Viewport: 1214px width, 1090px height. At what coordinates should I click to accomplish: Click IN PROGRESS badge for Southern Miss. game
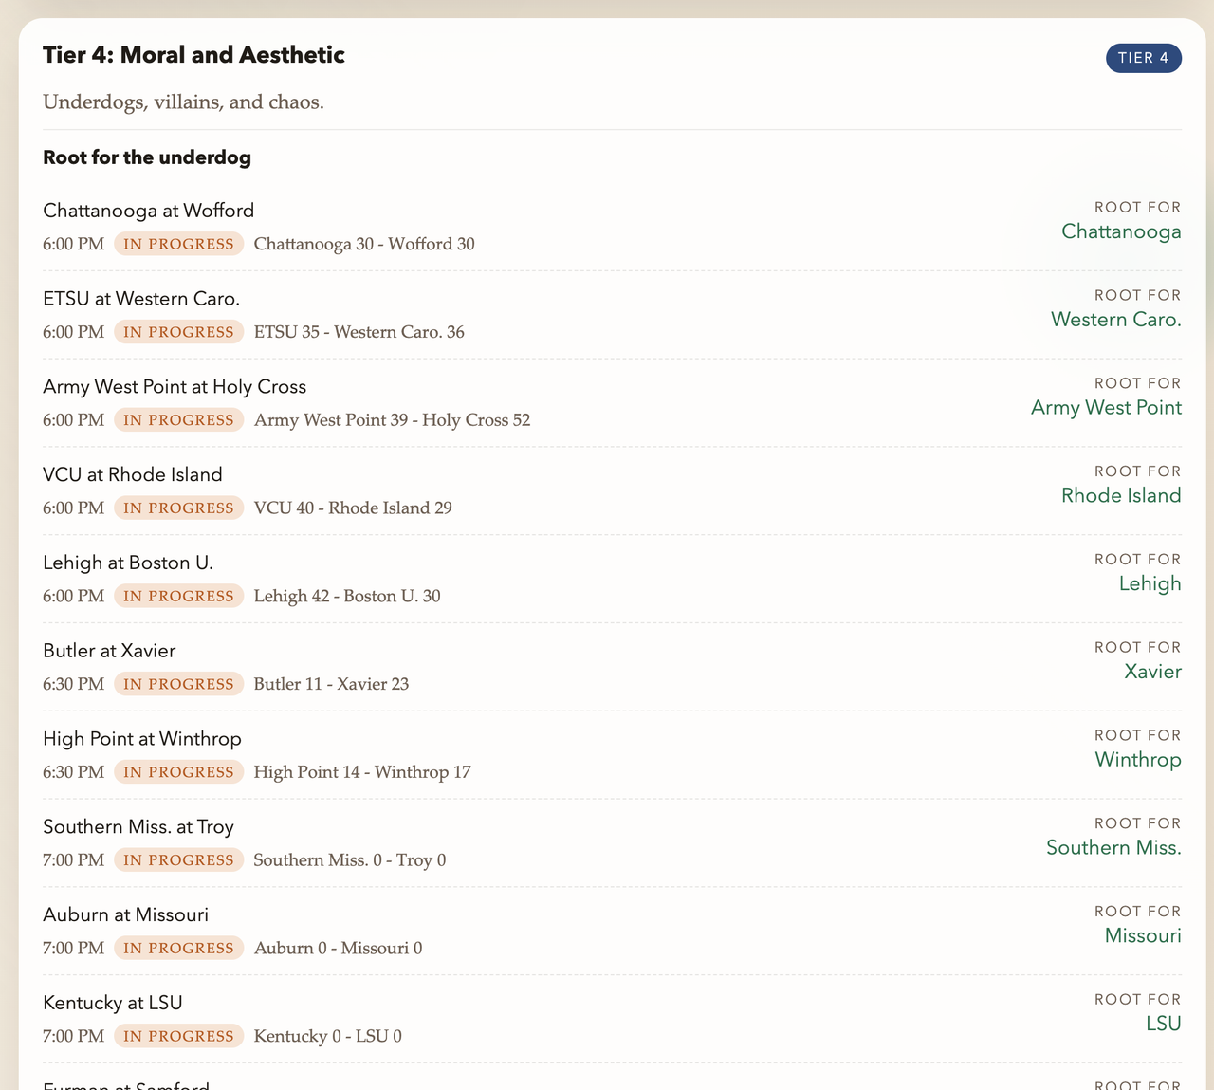pos(179,861)
